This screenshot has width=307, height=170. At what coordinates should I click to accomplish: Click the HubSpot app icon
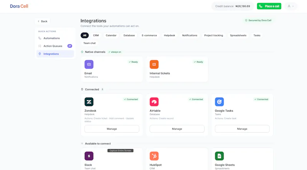click(154, 156)
